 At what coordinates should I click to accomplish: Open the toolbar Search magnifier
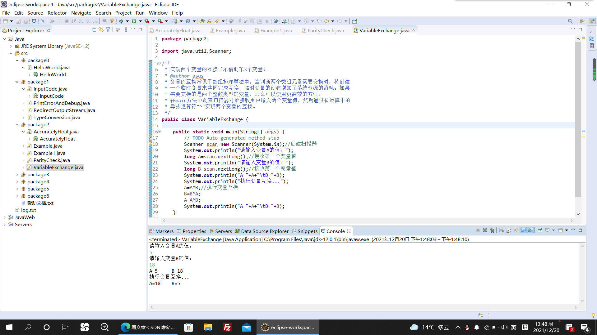570,21
